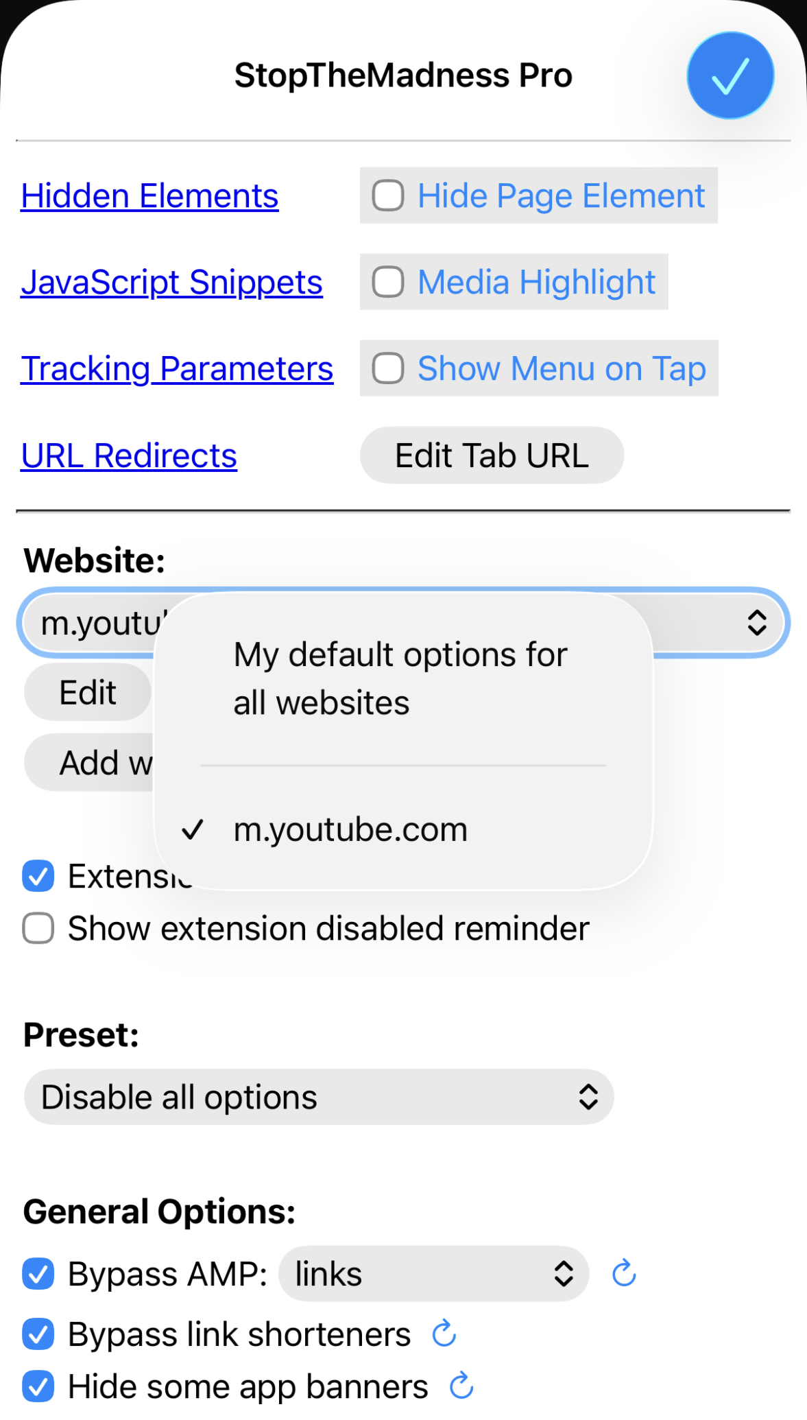Uncheck Hide some app banners

pos(38,1386)
